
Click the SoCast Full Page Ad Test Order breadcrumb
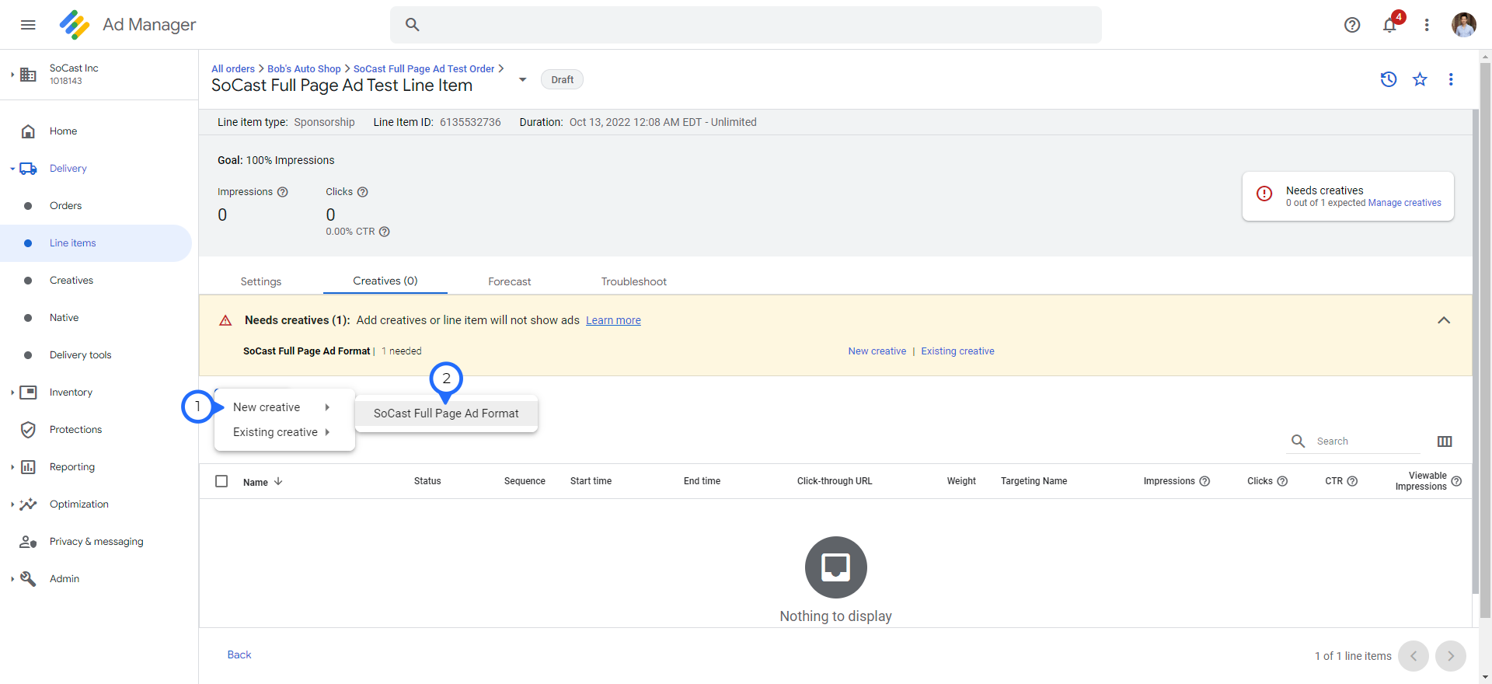(424, 68)
